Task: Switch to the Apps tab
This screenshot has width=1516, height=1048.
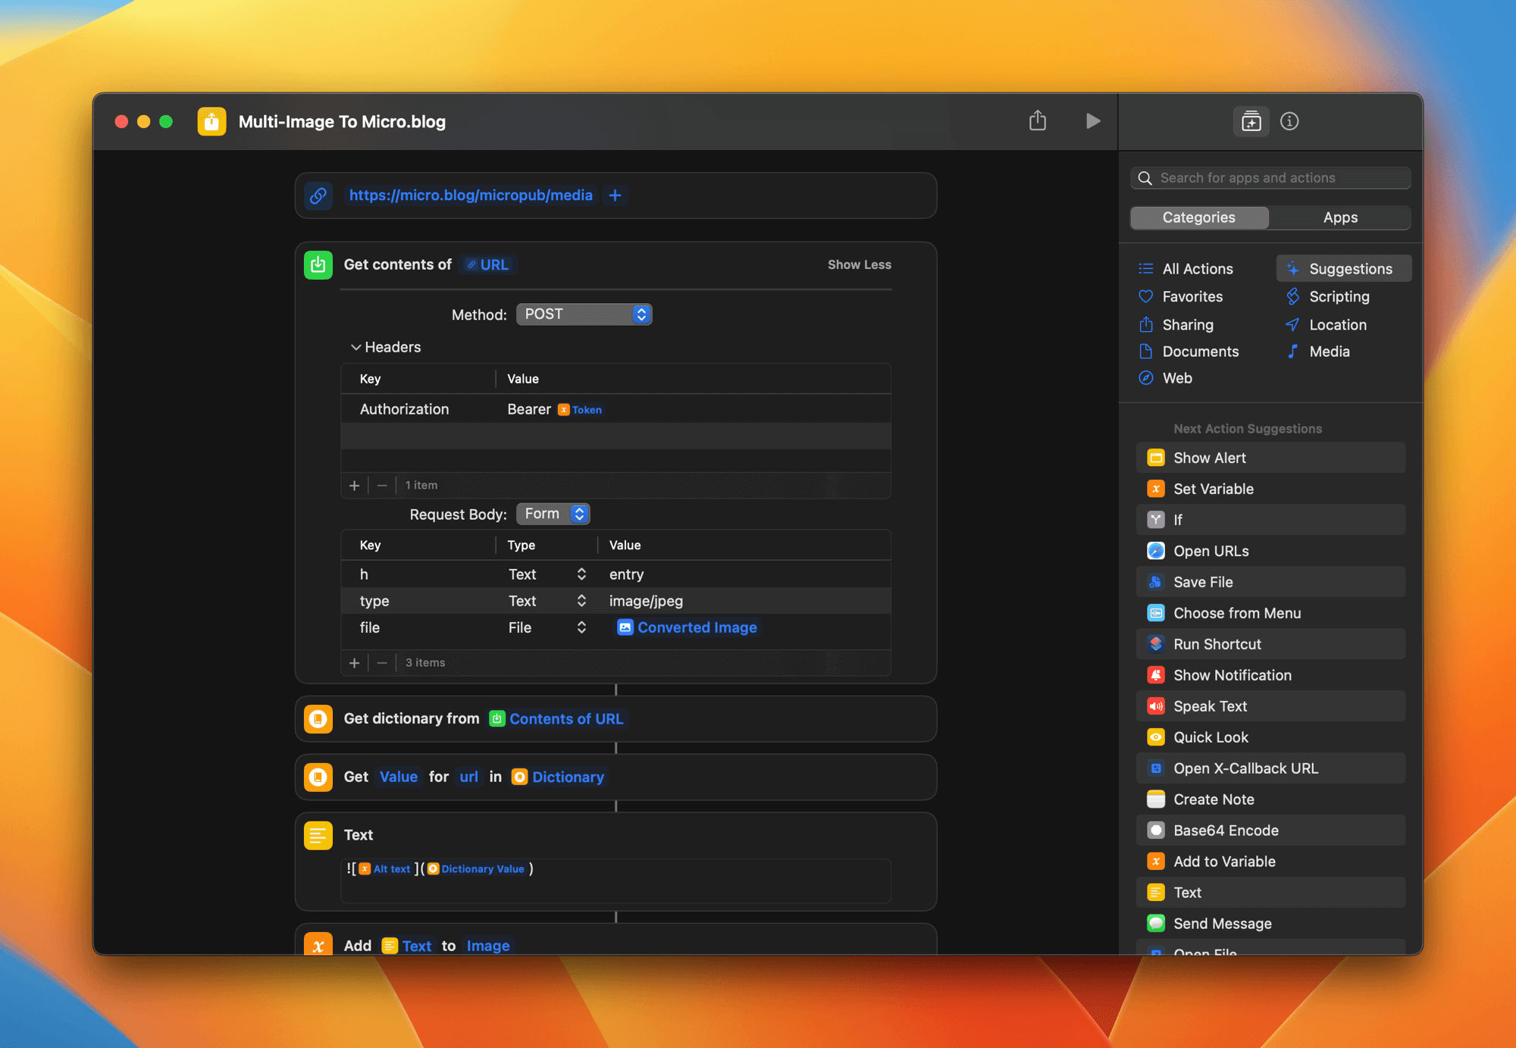Action: pos(1340,217)
